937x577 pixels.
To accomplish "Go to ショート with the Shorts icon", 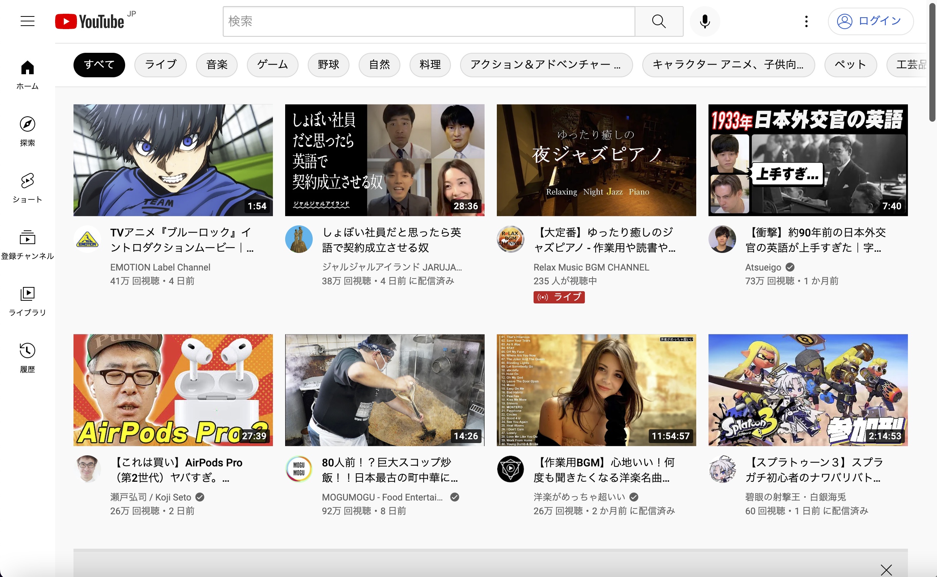I will click(27, 185).
